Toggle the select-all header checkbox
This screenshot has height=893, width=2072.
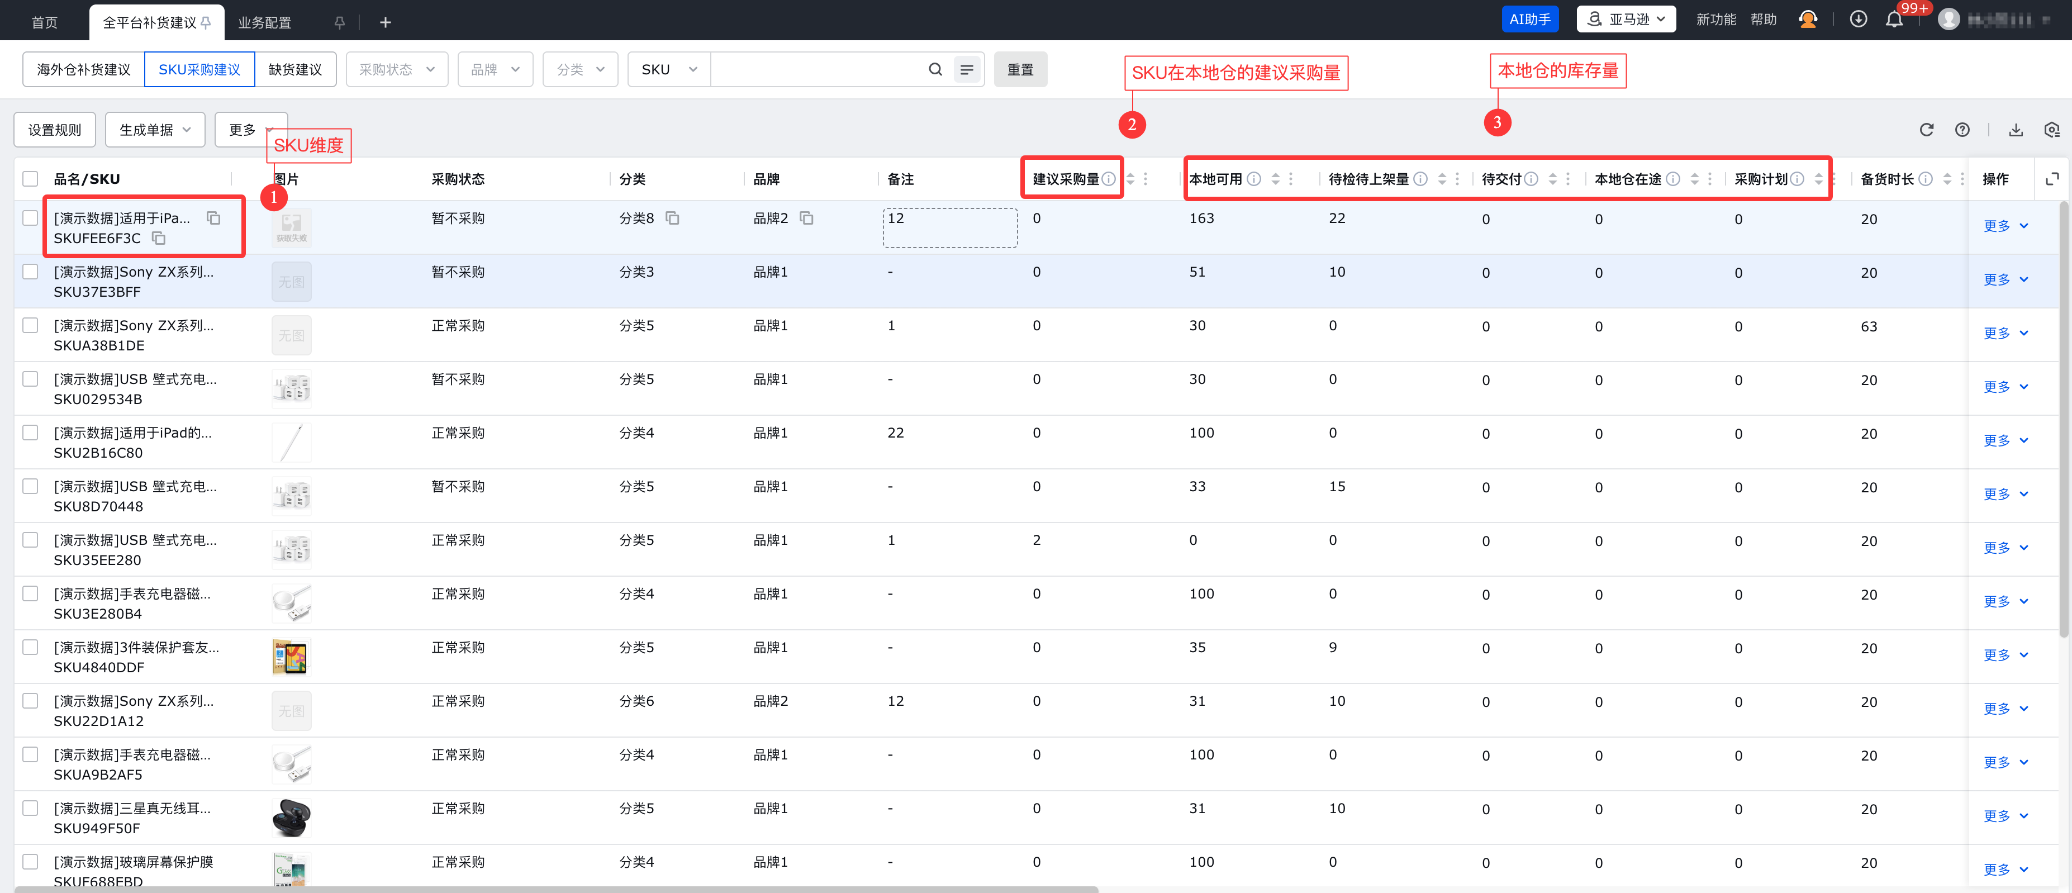click(x=31, y=179)
